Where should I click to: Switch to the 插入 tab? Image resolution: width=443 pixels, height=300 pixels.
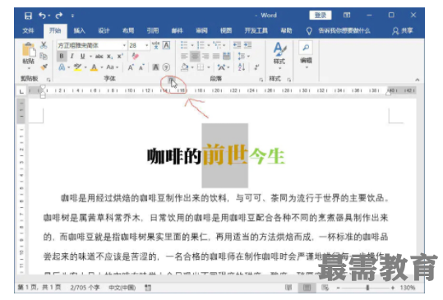pos(79,30)
